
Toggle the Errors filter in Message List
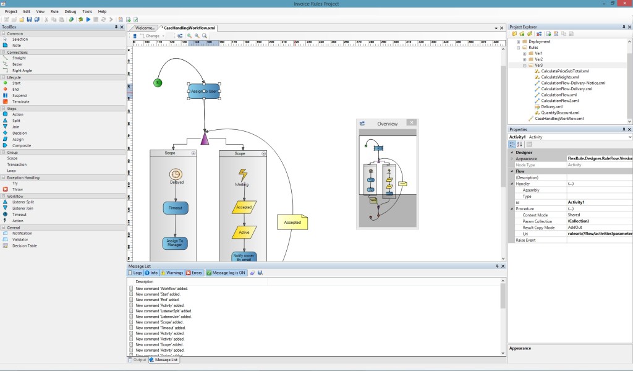click(x=194, y=273)
